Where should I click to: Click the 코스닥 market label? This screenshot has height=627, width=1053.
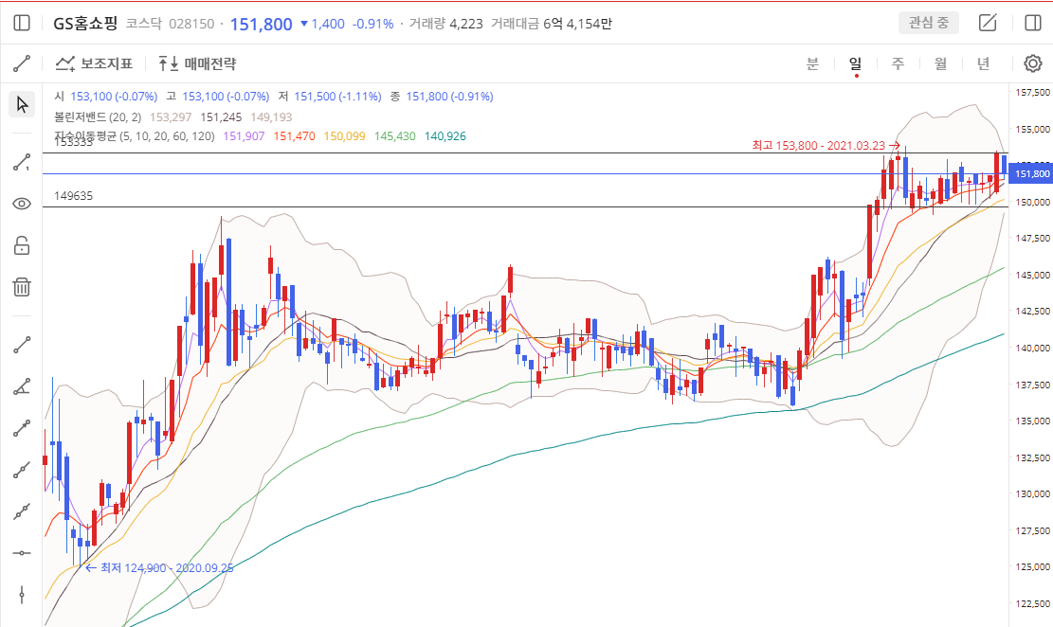tap(144, 24)
